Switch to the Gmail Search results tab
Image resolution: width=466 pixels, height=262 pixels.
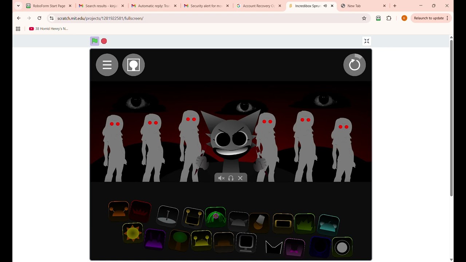coord(102,6)
